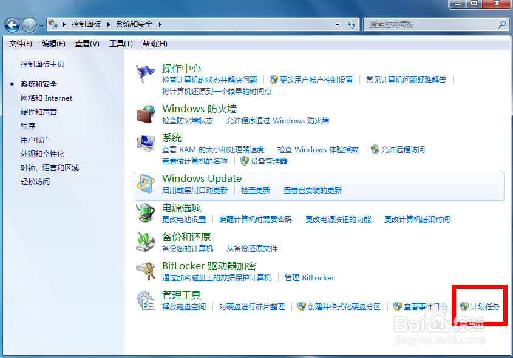Open the 系统 heading link

click(172, 138)
